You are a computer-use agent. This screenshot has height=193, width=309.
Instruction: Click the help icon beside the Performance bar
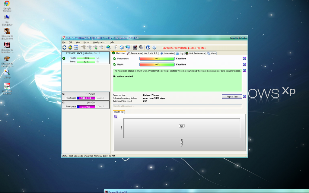244,59
